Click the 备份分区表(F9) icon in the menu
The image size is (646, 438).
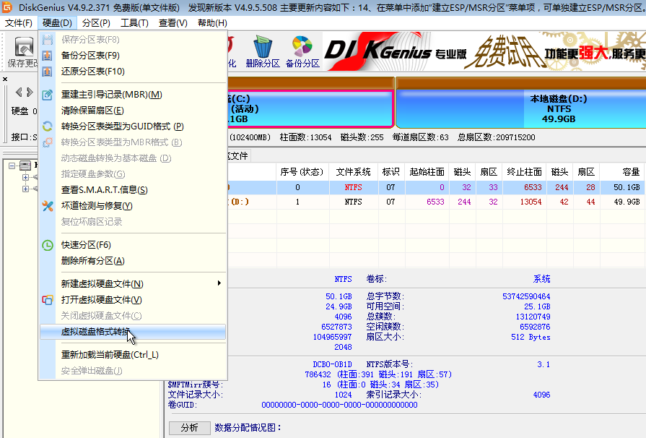(47, 55)
